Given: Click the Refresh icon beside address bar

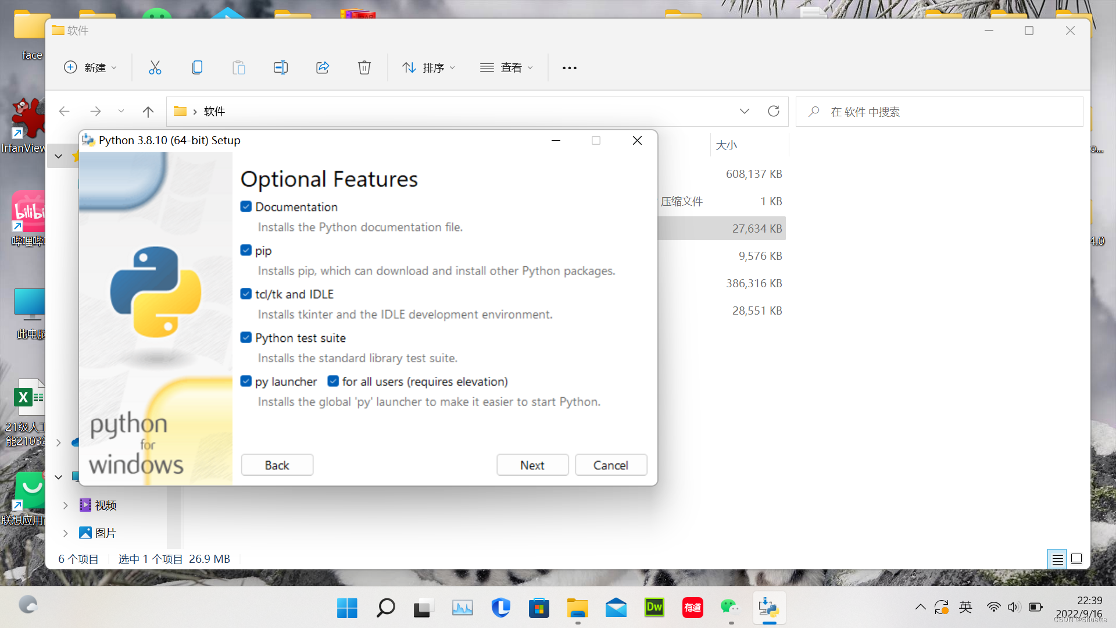Looking at the screenshot, I should tap(773, 111).
